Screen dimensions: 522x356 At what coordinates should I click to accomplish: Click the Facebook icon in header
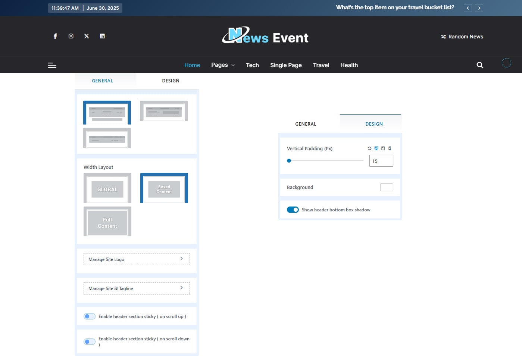(55, 36)
